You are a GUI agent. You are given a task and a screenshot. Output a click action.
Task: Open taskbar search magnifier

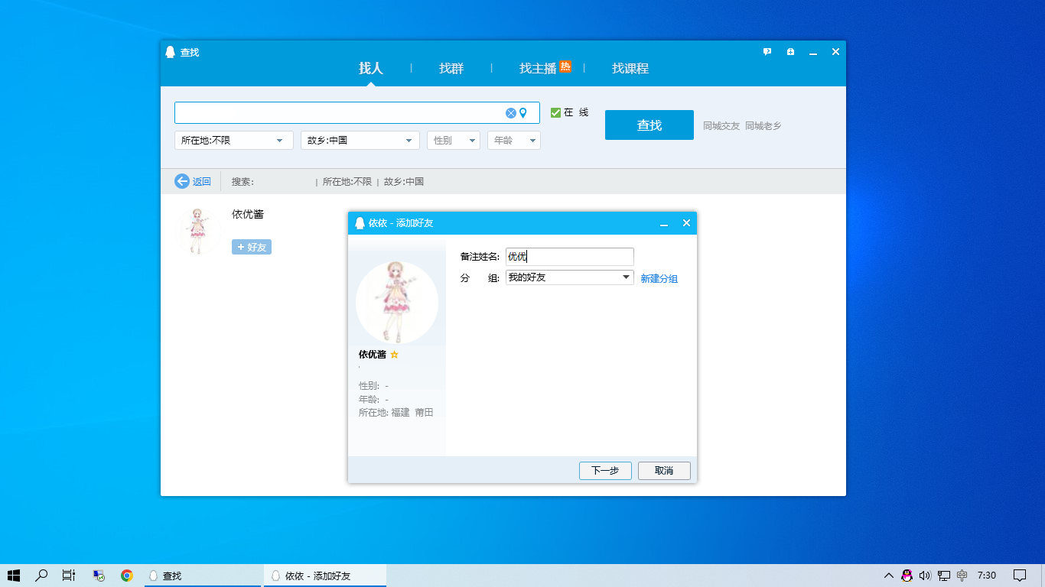[42, 576]
